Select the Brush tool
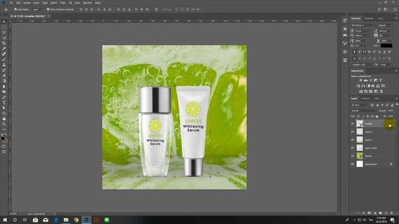 coord(4,60)
